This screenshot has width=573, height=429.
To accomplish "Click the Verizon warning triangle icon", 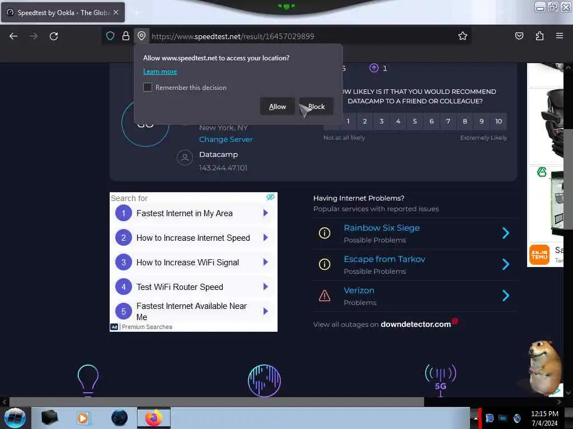I will click(325, 295).
